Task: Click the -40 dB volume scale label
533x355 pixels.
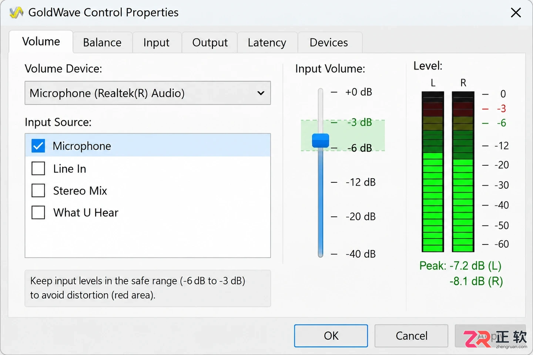Action: (x=361, y=254)
